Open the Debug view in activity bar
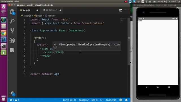 click(x=12, y=40)
